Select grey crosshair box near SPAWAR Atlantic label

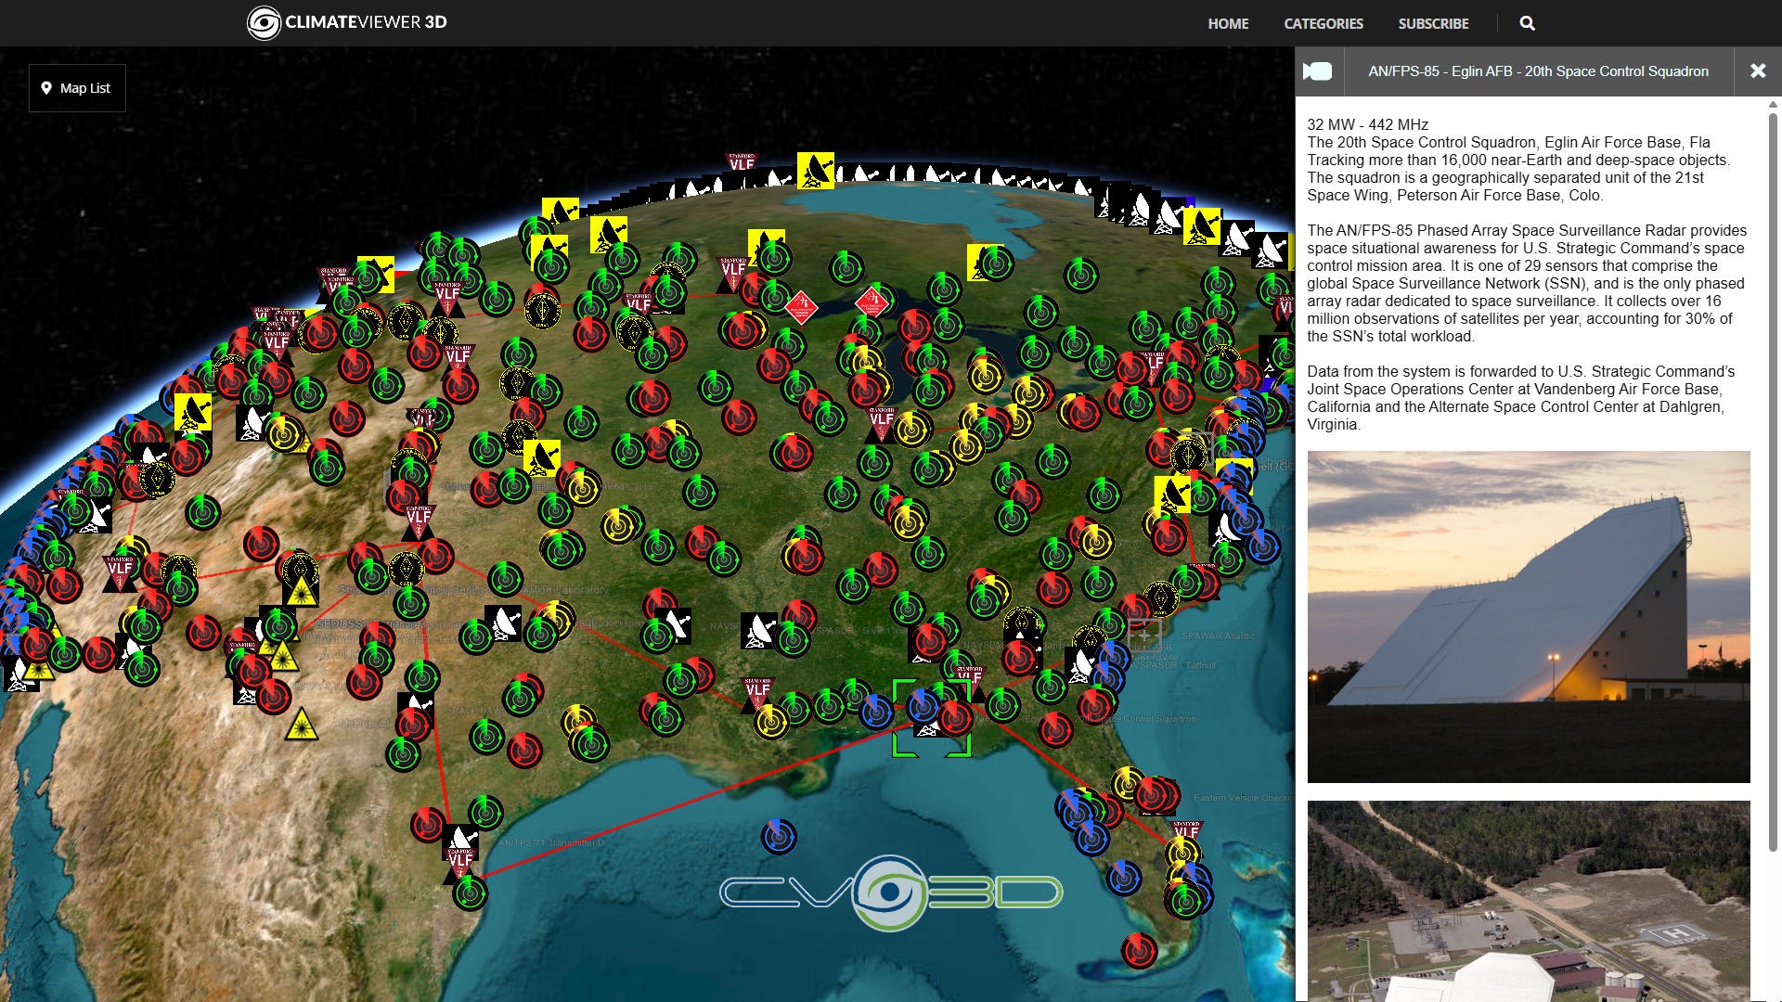[1144, 636]
